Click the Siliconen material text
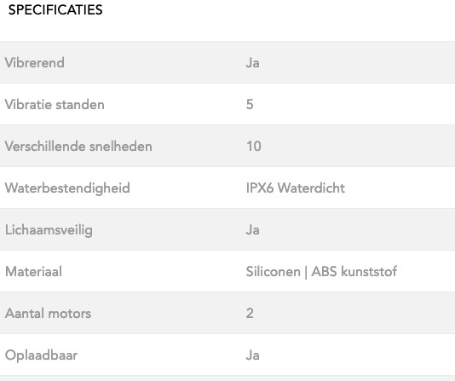The height and width of the screenshot is (381, 455). coord(273,272)
